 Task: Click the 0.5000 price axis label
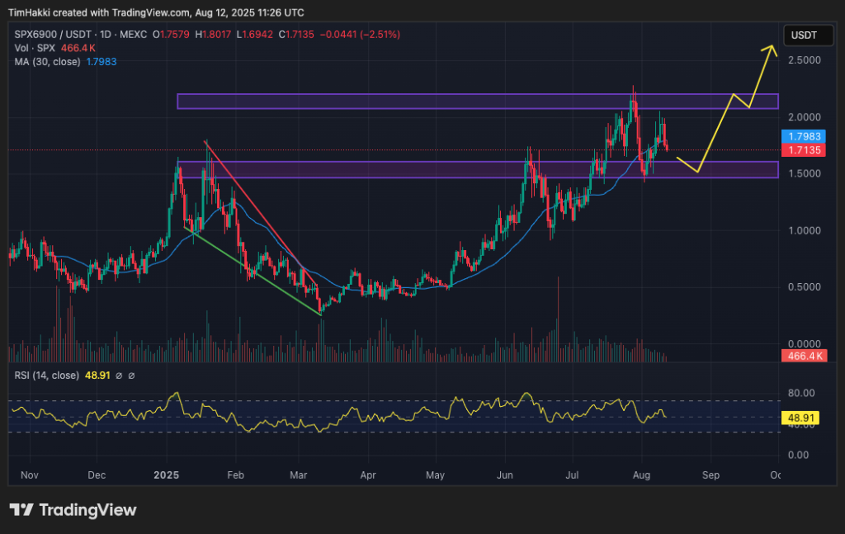tap(804, 287)
